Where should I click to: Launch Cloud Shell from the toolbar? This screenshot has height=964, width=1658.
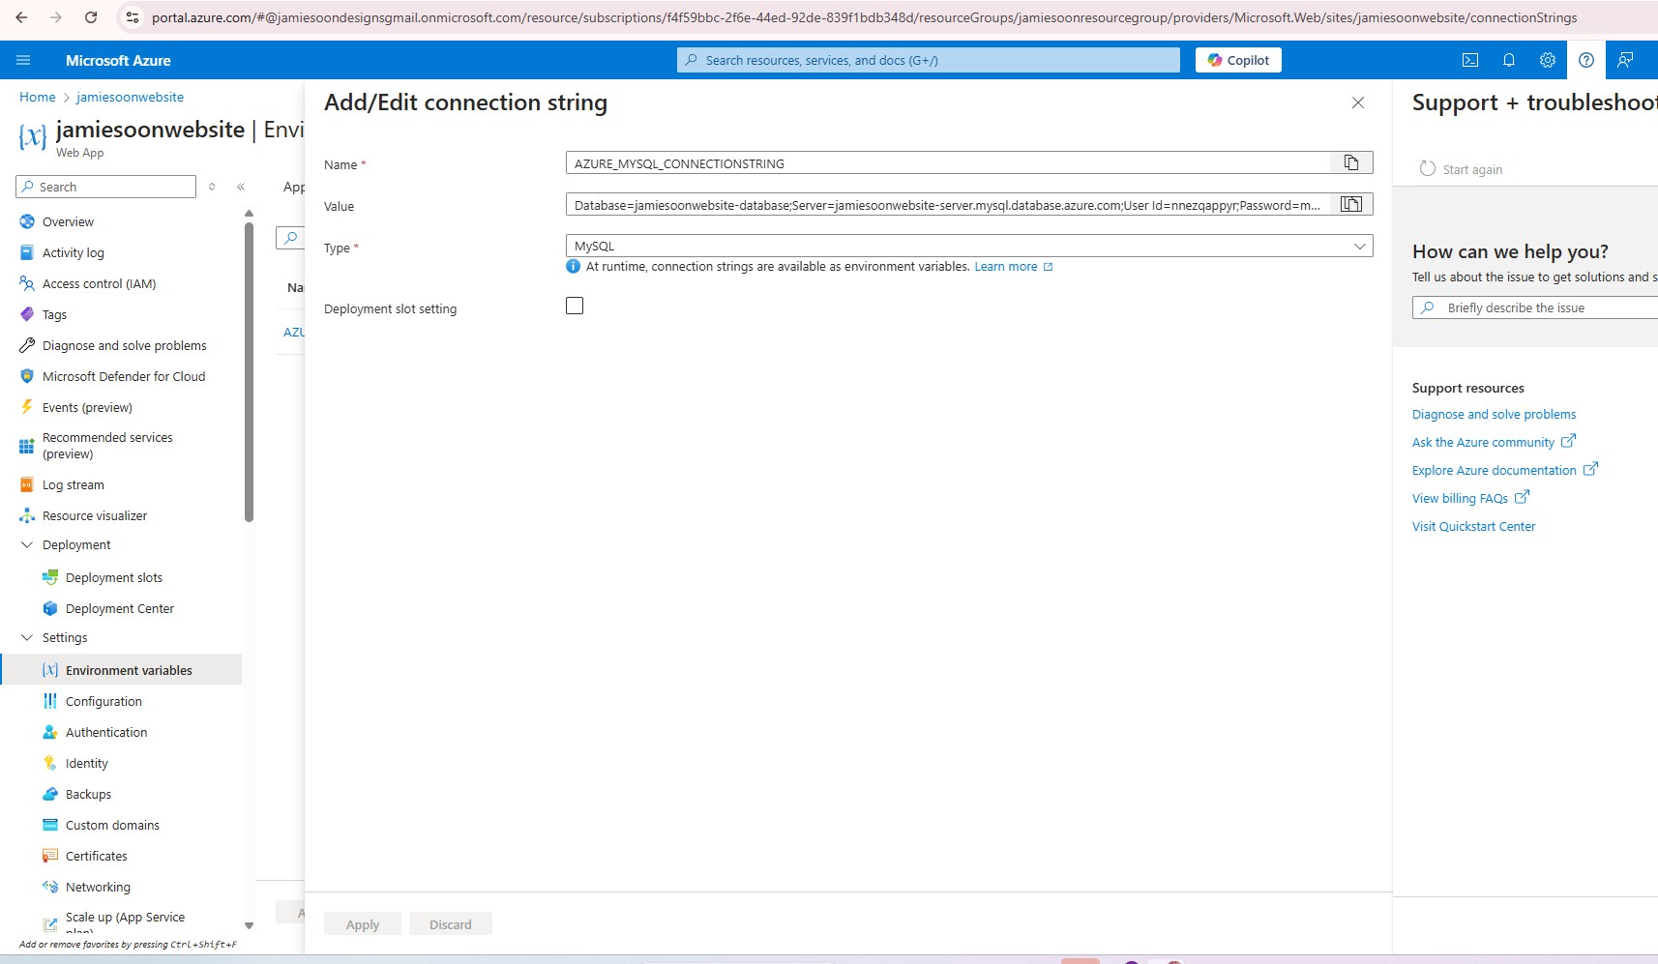pyautogui.click(x=1471, y=60)
